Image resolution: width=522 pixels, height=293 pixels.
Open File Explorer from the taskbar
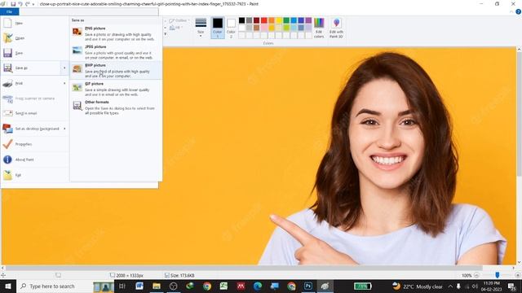click(x=157, y=286)
